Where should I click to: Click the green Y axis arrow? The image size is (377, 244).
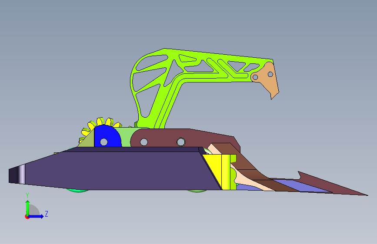click(x=28, y=208)
